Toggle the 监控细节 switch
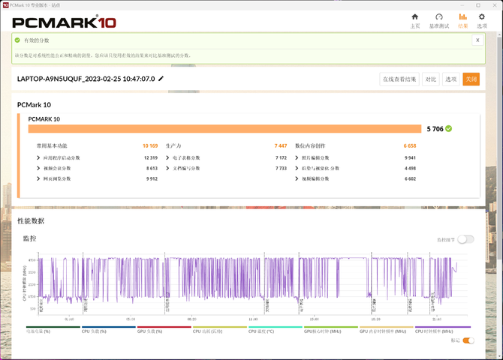Viewport: 503px width, 360px height. pos(465,239)
